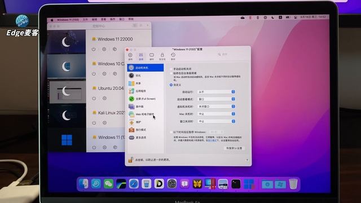The height and width of the screenshot is (203, 361).
Task: Choose always ready in background radio option
Action: [x=171, y=73]
